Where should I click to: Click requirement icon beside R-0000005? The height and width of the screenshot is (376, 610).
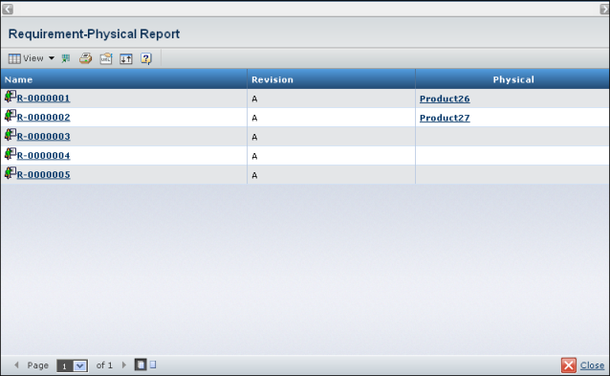click(x=11, y=173)
